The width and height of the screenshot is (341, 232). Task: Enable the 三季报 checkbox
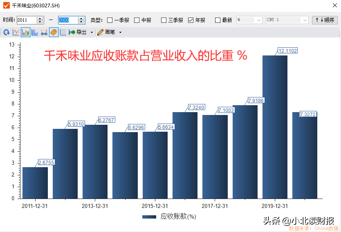point(164,20)
